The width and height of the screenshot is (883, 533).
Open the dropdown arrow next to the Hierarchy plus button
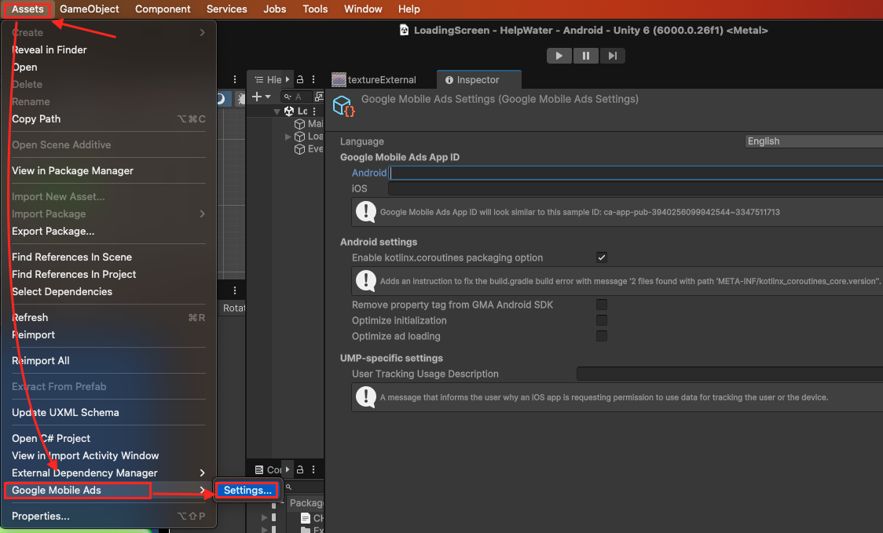(268, 97)
